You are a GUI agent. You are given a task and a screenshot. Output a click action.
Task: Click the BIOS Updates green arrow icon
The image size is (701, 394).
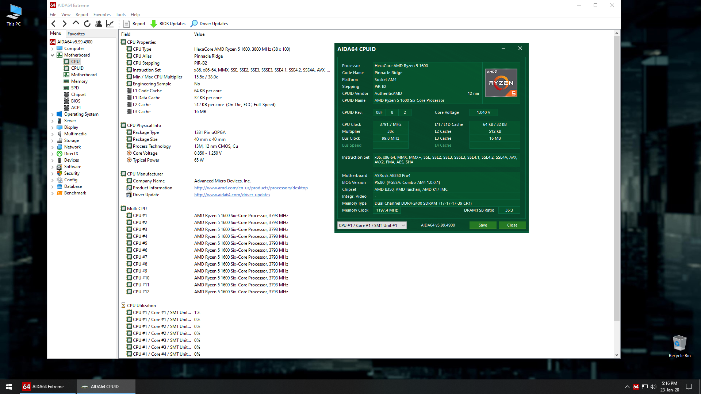click(154, 24)
